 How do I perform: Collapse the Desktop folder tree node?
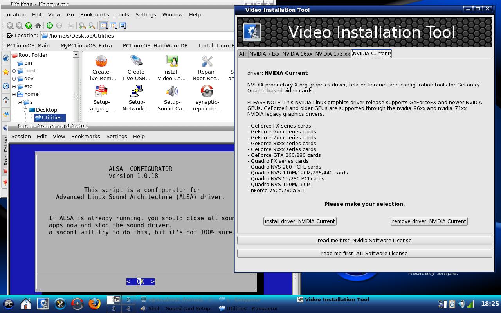pos(25,110)
